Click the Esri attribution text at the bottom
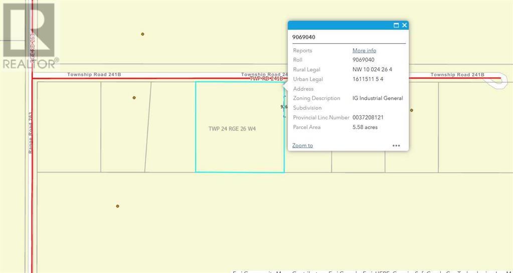 [x=371, y=271]
